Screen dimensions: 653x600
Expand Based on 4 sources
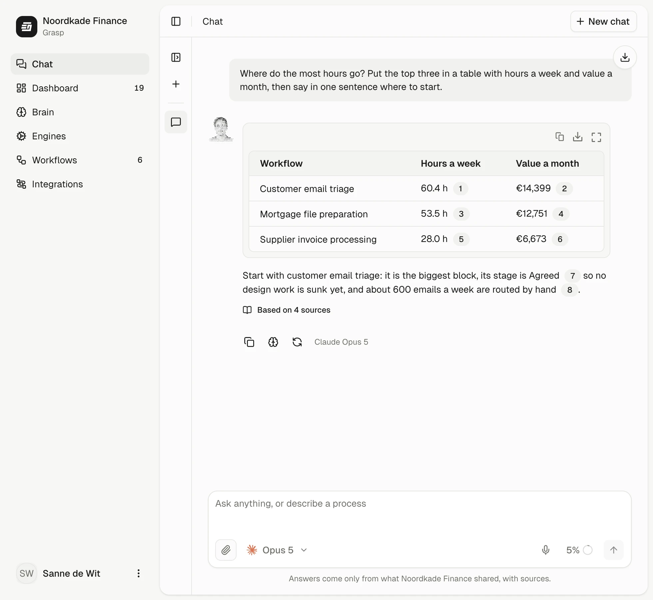pos(287,310)
